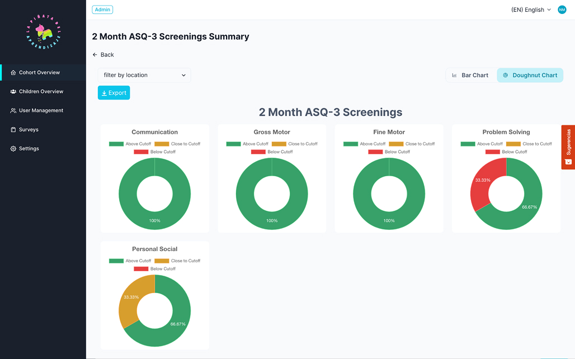Viewport: 575px width, 359px height.
Task: Go Back to the previous page
Action: coord(103,55)
